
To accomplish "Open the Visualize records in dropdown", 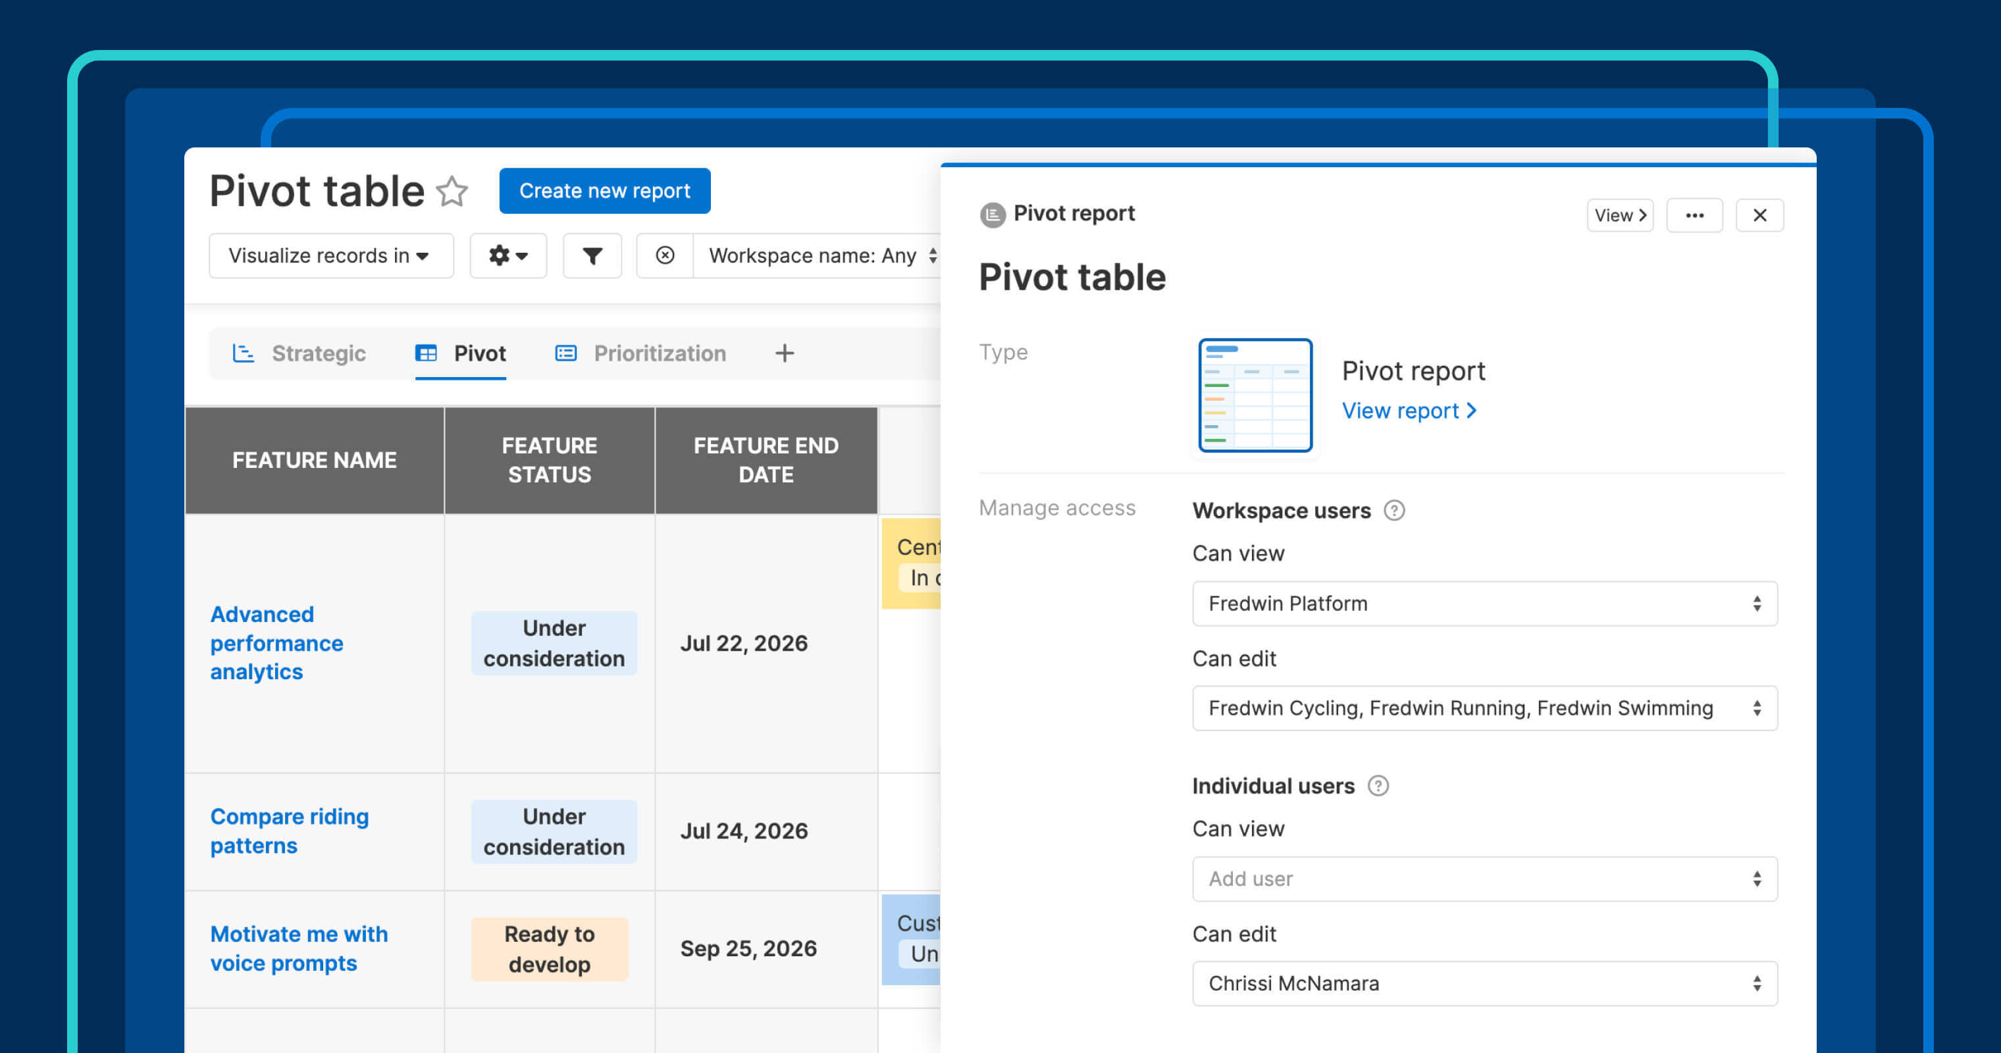I will [330, 255].
